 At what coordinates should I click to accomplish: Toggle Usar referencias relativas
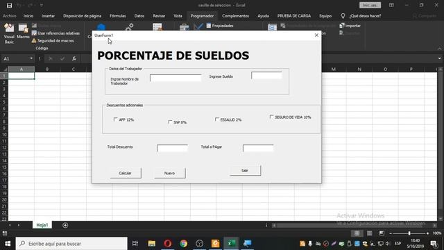coord(55,33)
